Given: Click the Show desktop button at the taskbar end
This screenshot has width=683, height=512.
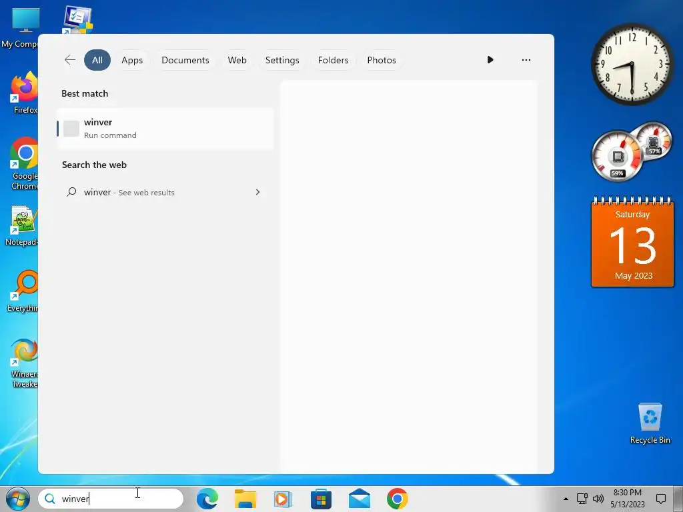Looking at the screenshot, I should click(679, 499).
